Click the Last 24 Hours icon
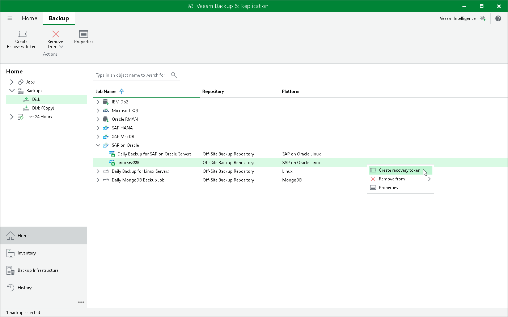The width and height of the screenshot is (508, 317). tap(21, 117)
